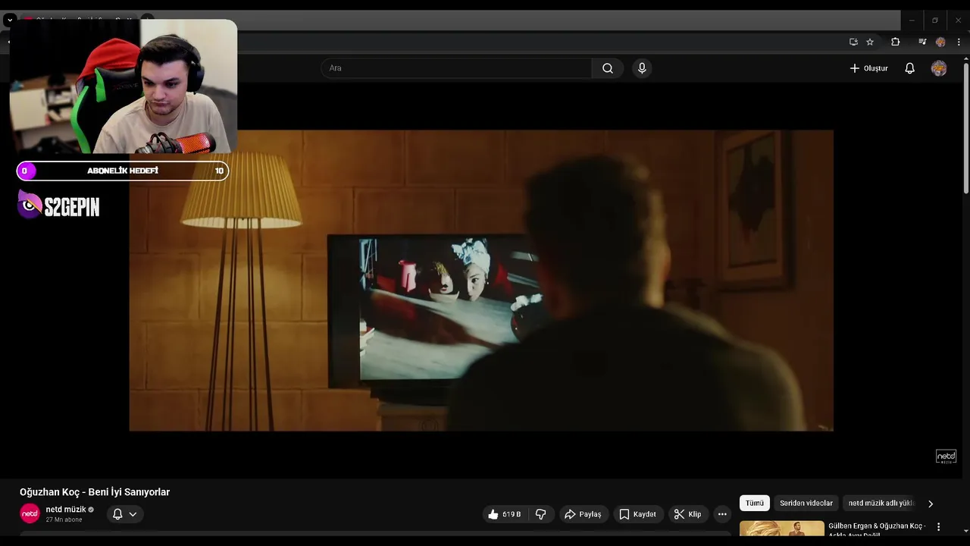
Task: Open more actions menu beside Klip
Action: click(722, 514)
